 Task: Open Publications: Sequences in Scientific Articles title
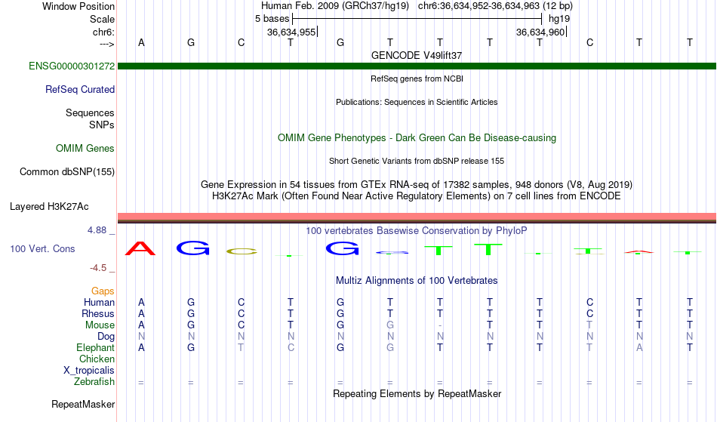click(x=417, y=102)
